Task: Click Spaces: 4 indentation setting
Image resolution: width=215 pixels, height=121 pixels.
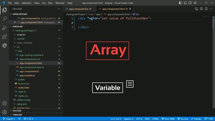Action: (128, 119)
